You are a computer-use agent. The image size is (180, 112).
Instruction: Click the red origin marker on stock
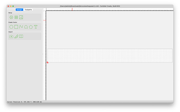coord(47,63)
